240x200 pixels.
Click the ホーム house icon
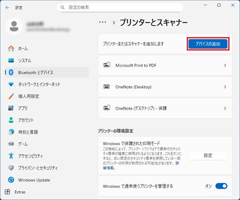point(11,48)
